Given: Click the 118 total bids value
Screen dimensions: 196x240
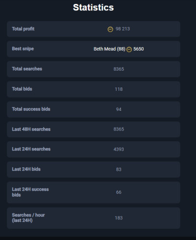Looking at the screenshot, I should (x=119, y=89).
